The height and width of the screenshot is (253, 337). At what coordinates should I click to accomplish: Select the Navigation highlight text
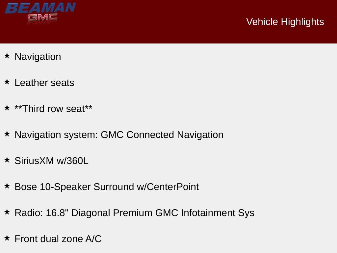(38, 57)
